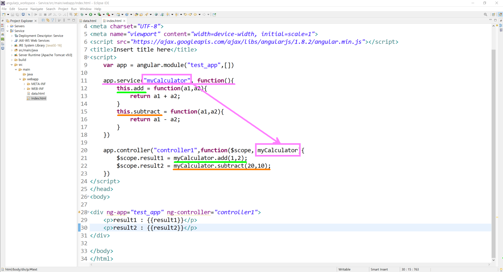503x272 pixels.
Task: Click the Previous Annotation icon
Action: point(177,14)
